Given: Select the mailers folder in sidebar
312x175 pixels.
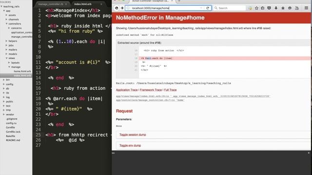Looking at the screenshot, I should 13,50.
